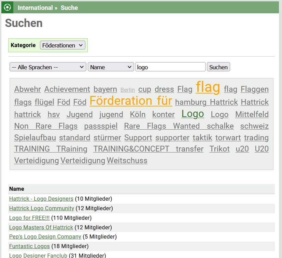Open the Funtastic Logos federation
Image resolution: width=282 pixels, height=258 pixels.
29,246
